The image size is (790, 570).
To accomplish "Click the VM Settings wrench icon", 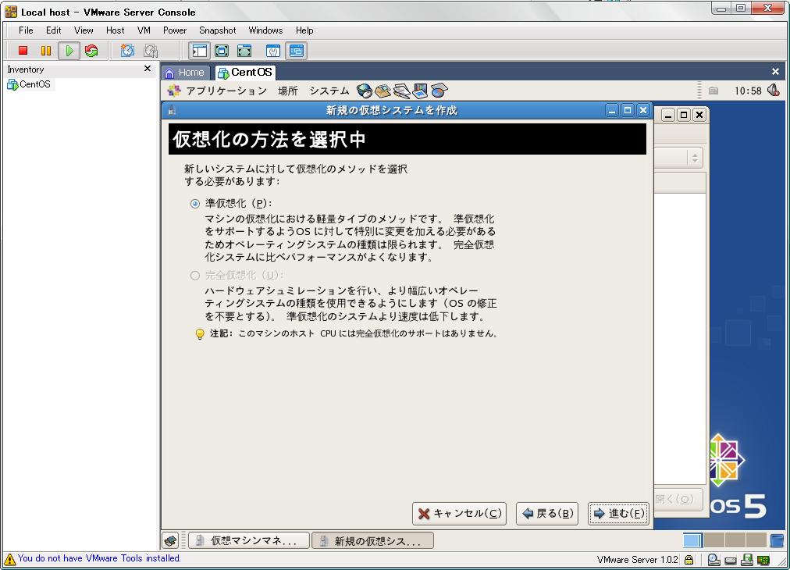I will pos(273,51).
